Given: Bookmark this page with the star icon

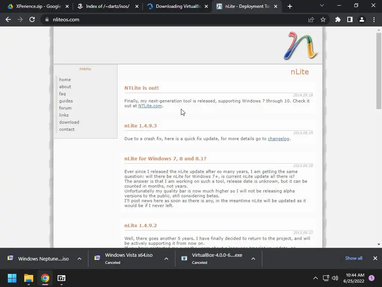Looking at the screenshot, I should [x=323, y=19].
